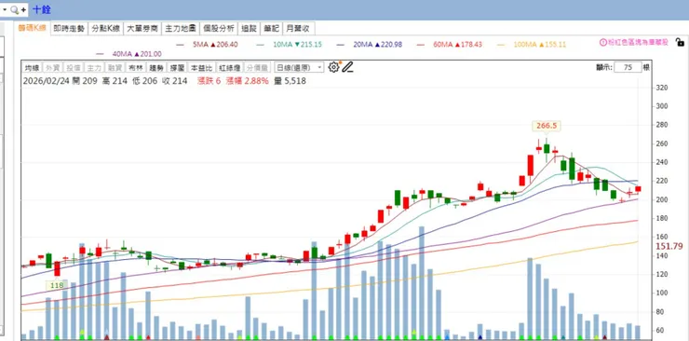This screenshot has height=341, width=689.
Task: Click the 151.79 value on the right axis
Action: point(669,246)
